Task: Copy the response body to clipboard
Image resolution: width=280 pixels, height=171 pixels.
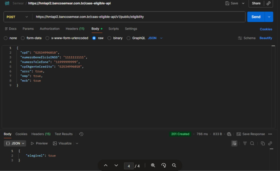Action: pos(263,143)
